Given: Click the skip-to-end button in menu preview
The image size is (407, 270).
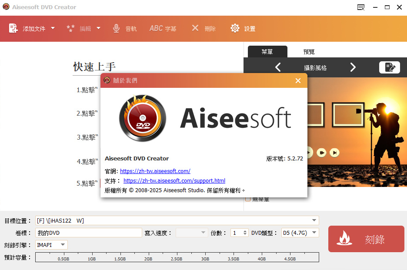Looking at the screenshot, I should click(x=334, y=153).
